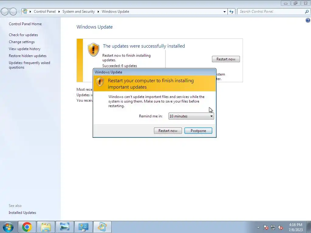Open Updates frequently asked questions link
The width and height of the screenshot is (311, 233).
[29, 65]
